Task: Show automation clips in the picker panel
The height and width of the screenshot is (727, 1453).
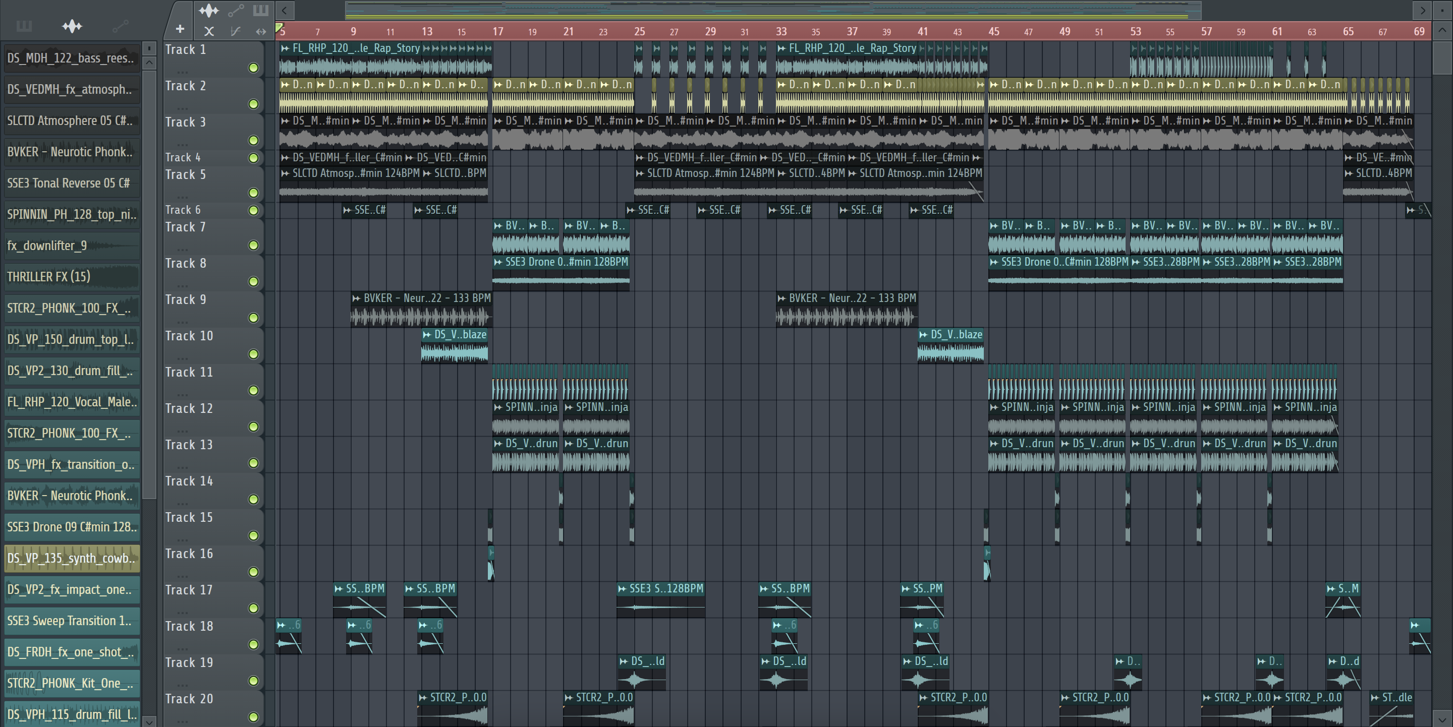Action: click(120, 26)
